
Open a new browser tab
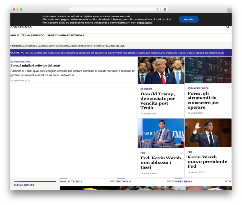point(229,11)
